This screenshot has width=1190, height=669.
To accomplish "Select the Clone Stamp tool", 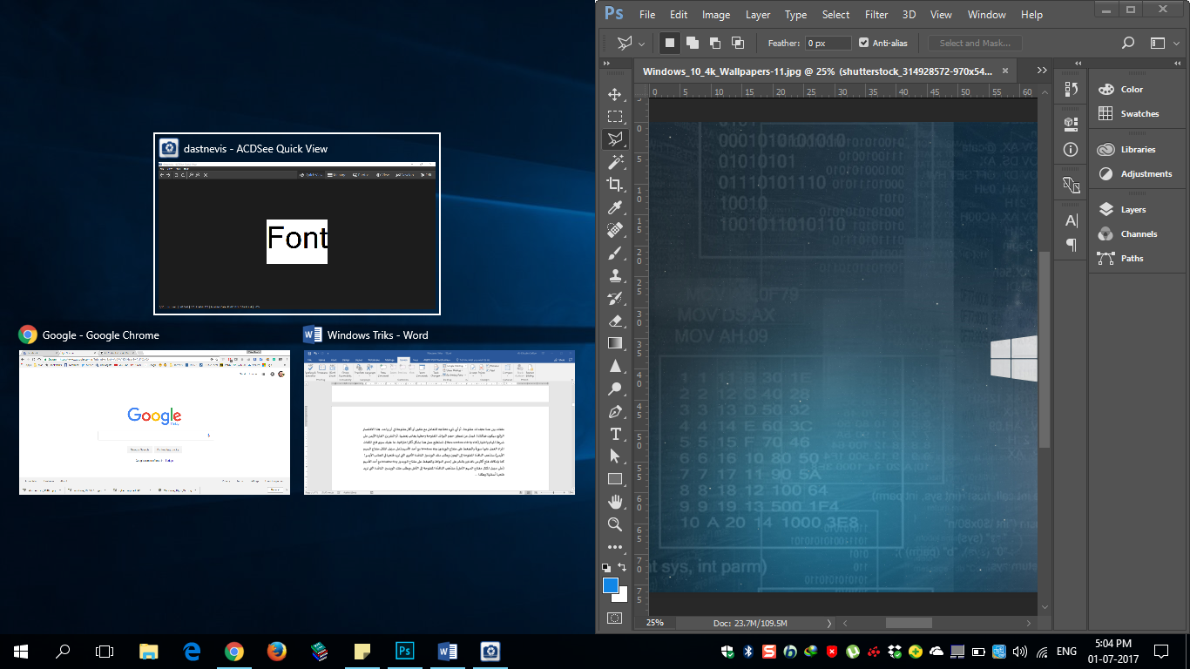I will coord(615,275).
